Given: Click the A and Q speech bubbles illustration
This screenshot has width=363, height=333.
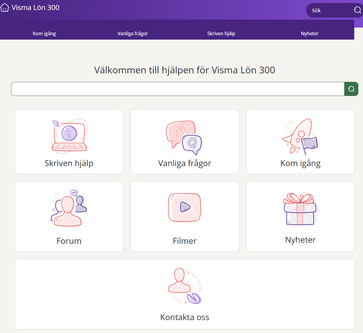Looking at the screenshot, I should [184, 137].
